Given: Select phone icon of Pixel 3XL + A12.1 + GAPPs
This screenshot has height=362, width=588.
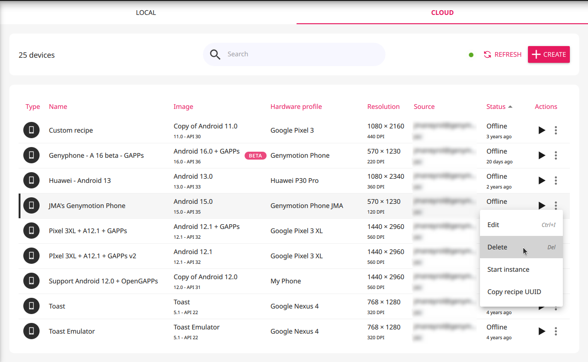Looking at the screenshot, I should point(32,231).
